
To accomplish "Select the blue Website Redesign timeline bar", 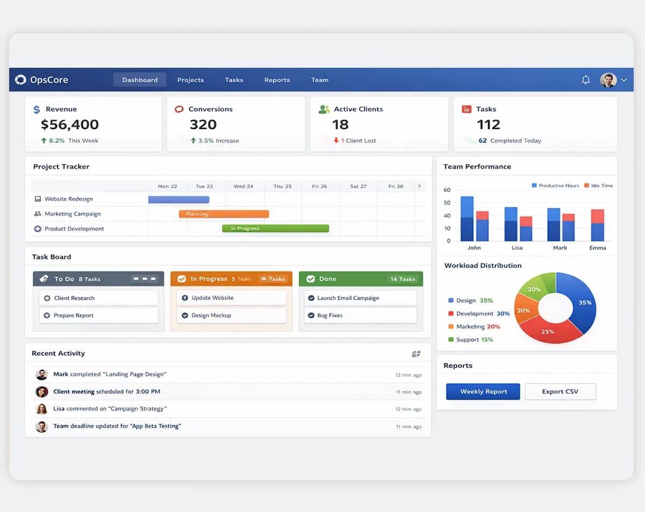I will [x=178, y=199].
